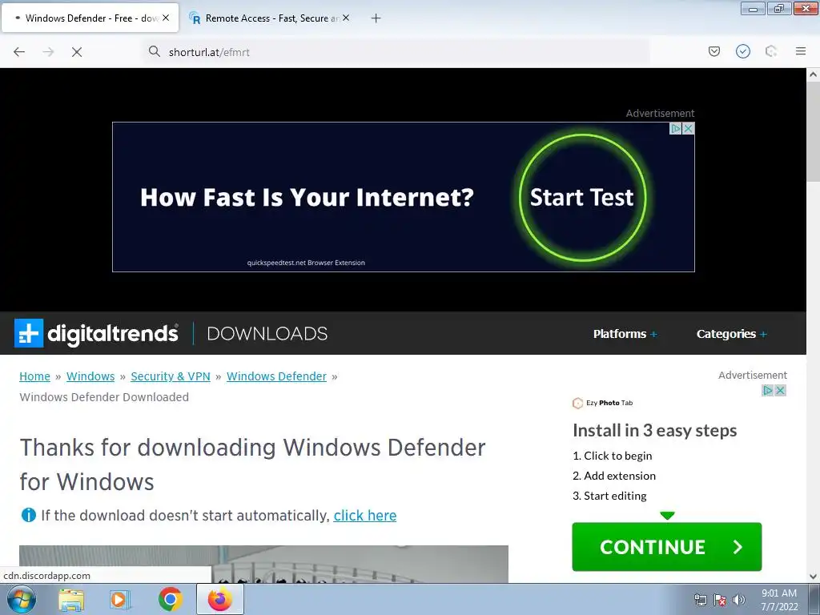Click the blue info icon
This screenshot has width=820, height=615.
(x=28, y=515)
